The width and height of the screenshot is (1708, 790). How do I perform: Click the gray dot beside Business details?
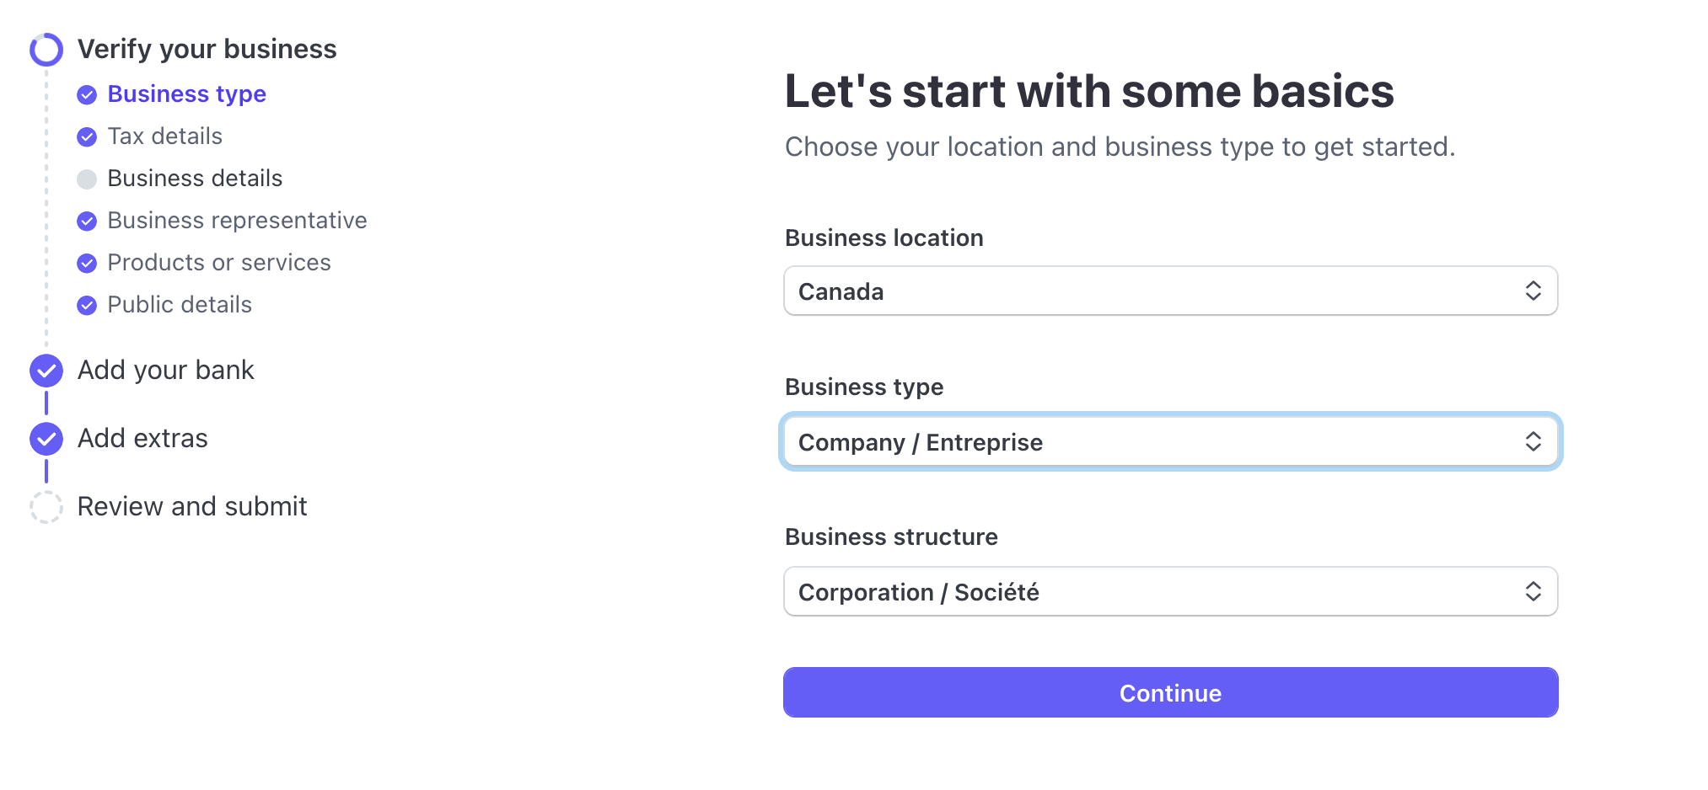(x=87, y=179)
